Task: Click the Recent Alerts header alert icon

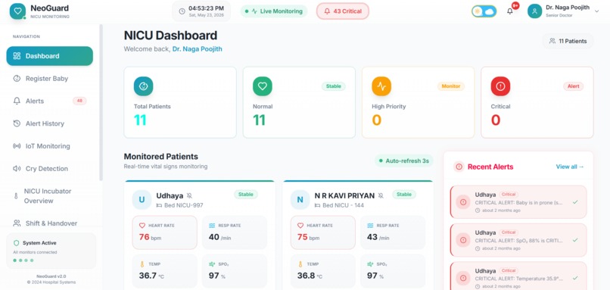Action: pos(459,167)
